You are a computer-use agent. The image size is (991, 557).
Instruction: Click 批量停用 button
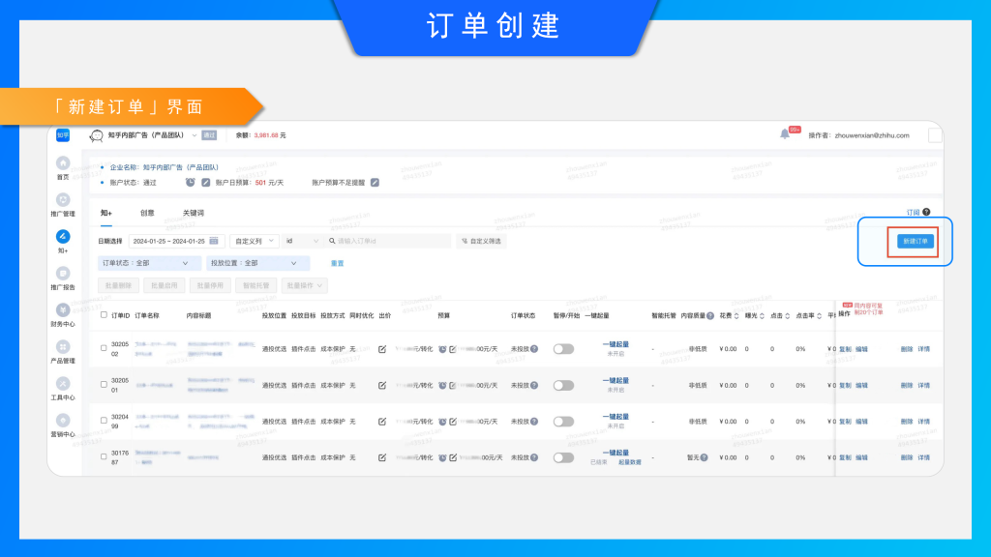coord(210,285)
